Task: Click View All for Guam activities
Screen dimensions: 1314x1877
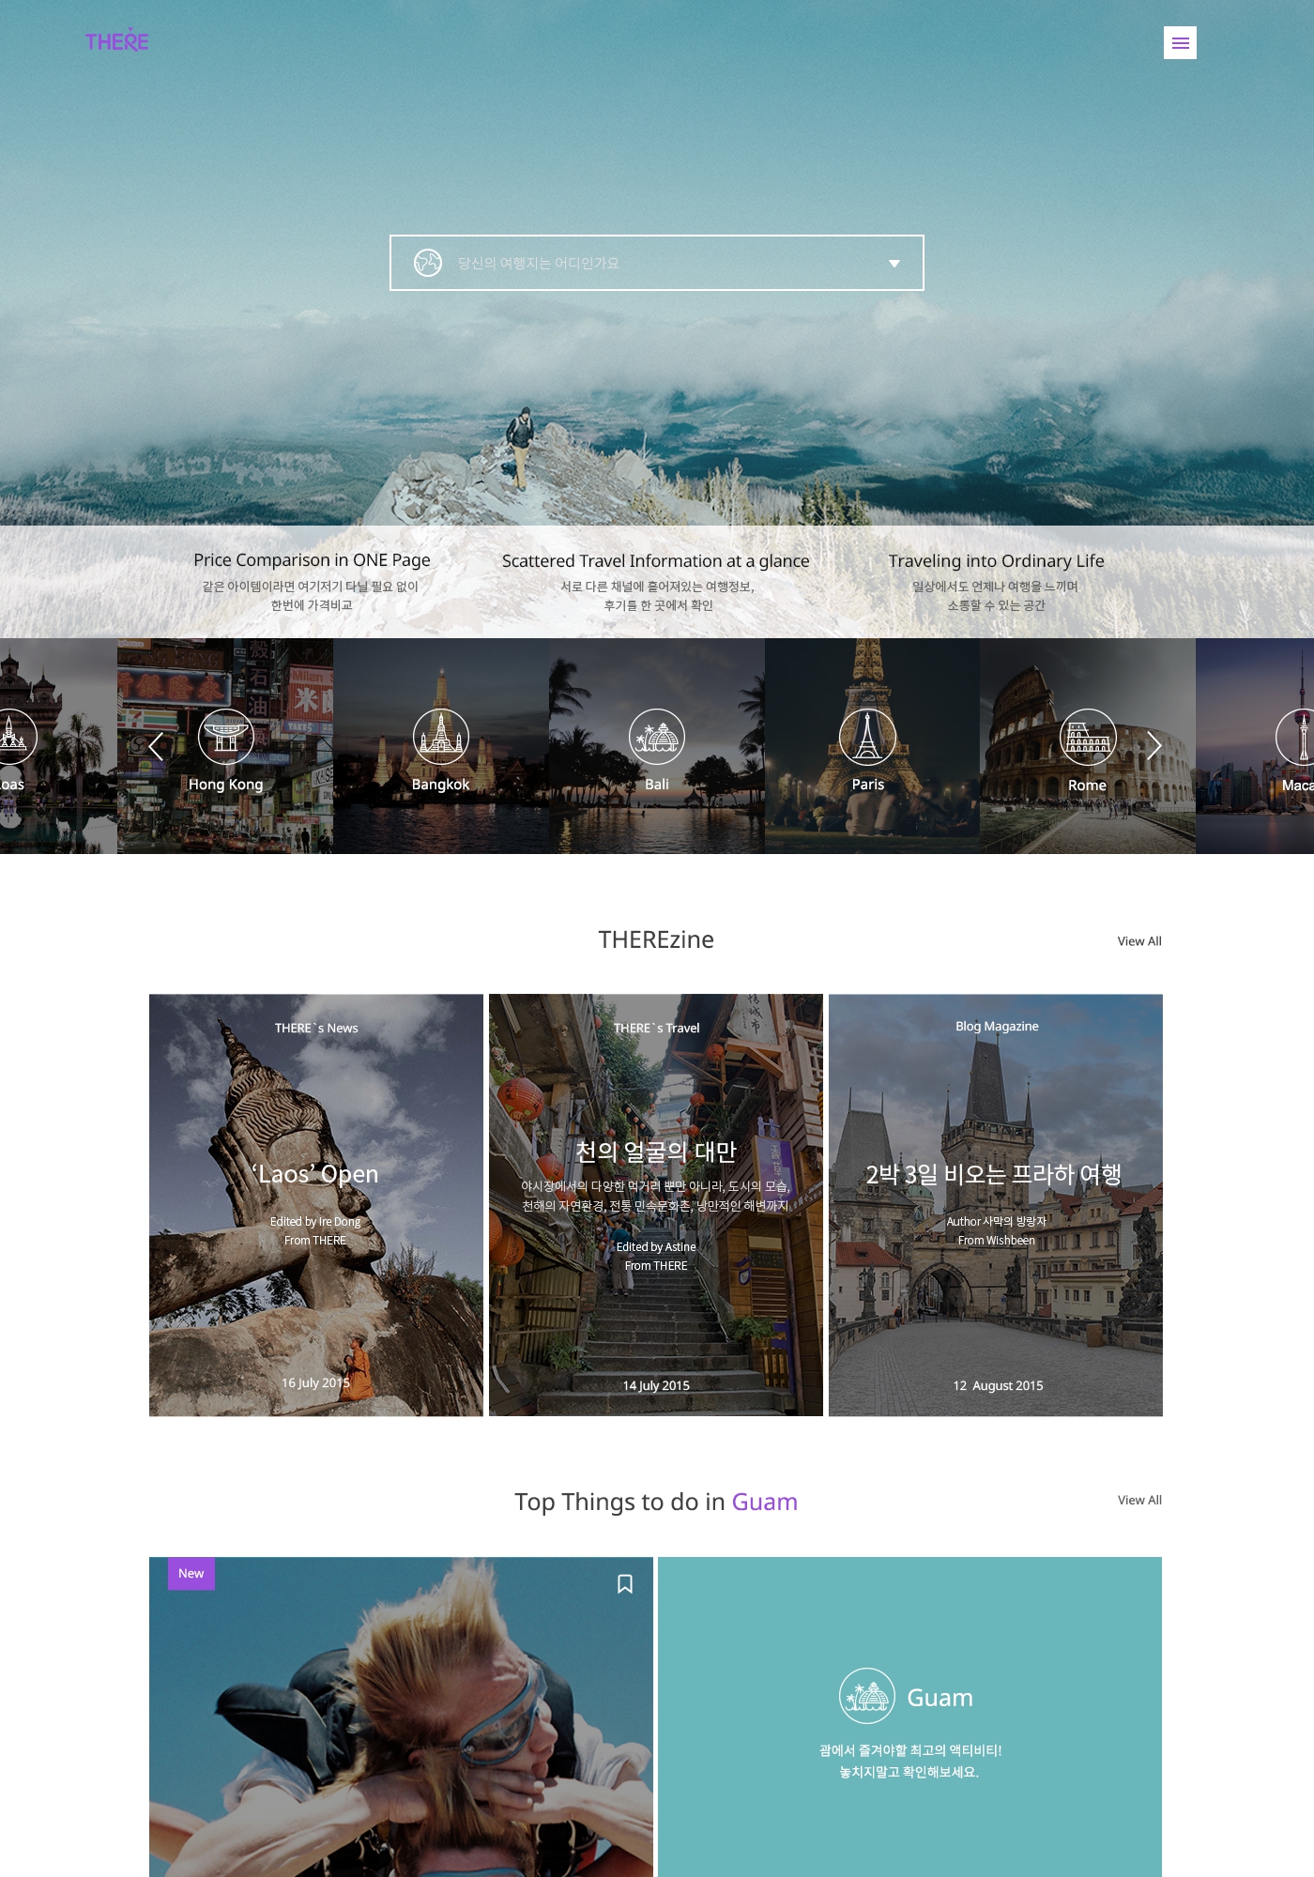Action: (x=1139, y=1500)
